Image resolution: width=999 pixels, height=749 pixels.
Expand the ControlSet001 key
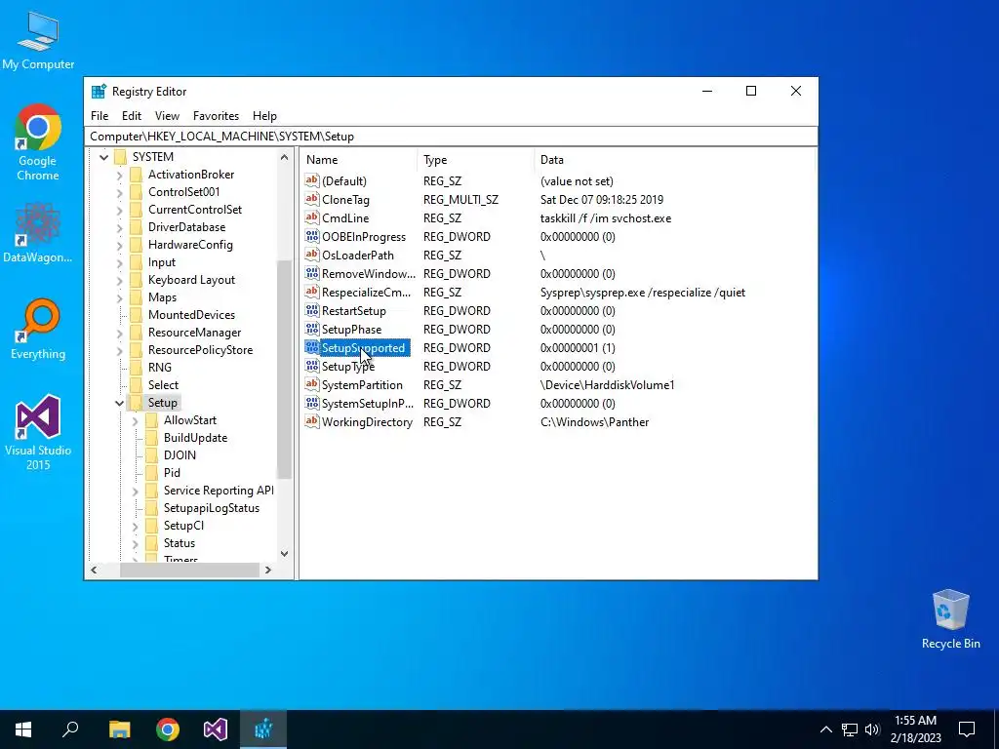119,192
